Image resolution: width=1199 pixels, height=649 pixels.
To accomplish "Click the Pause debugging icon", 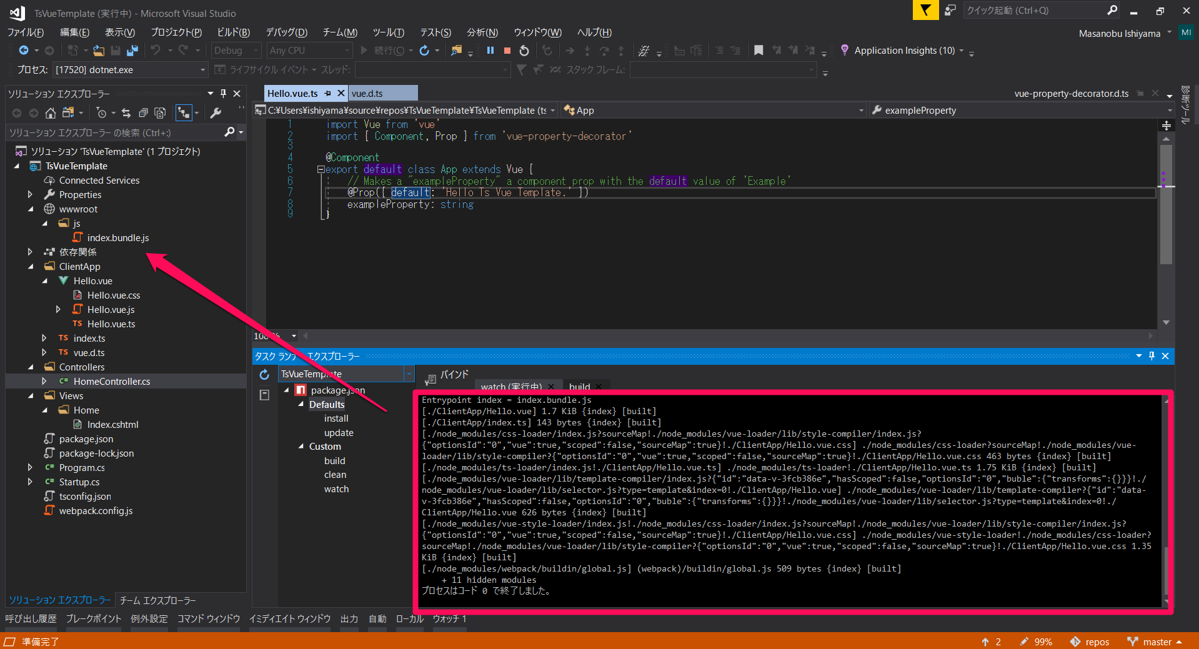I will 490,51.
